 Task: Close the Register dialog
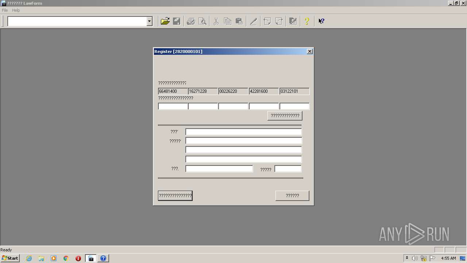[310, 52]
